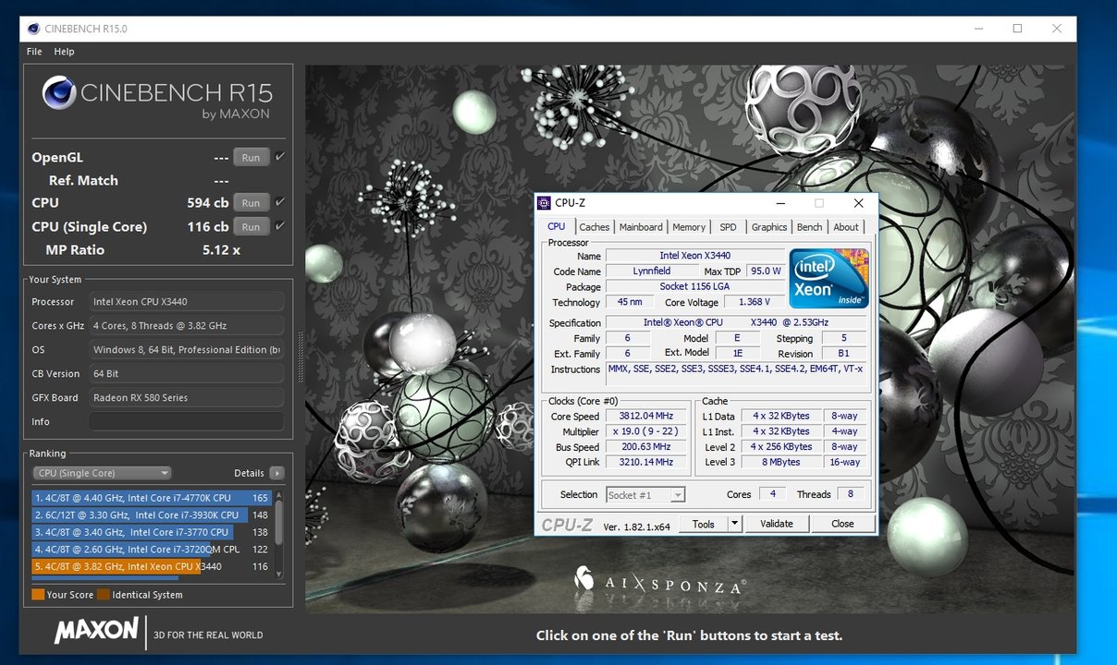1117x665 pixels.
Task: Click the Validate button in CPU-Z
Action: 777,524
